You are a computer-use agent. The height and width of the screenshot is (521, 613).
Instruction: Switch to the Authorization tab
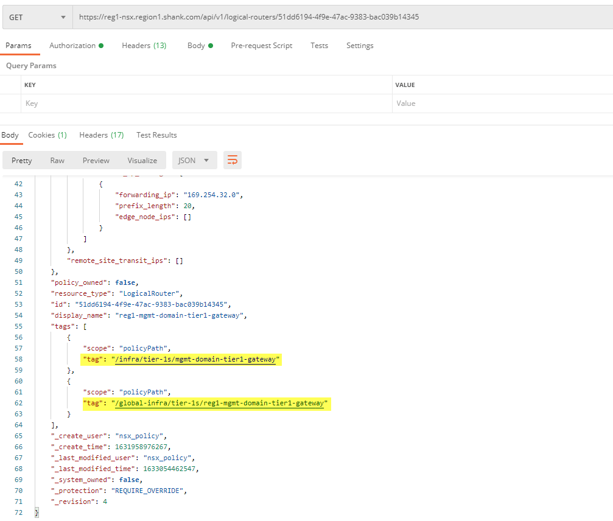pyautogui.click(x=76, y=46)
